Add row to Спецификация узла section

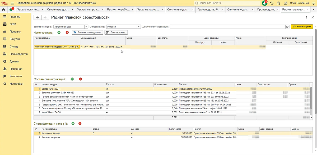pos(73,123)
